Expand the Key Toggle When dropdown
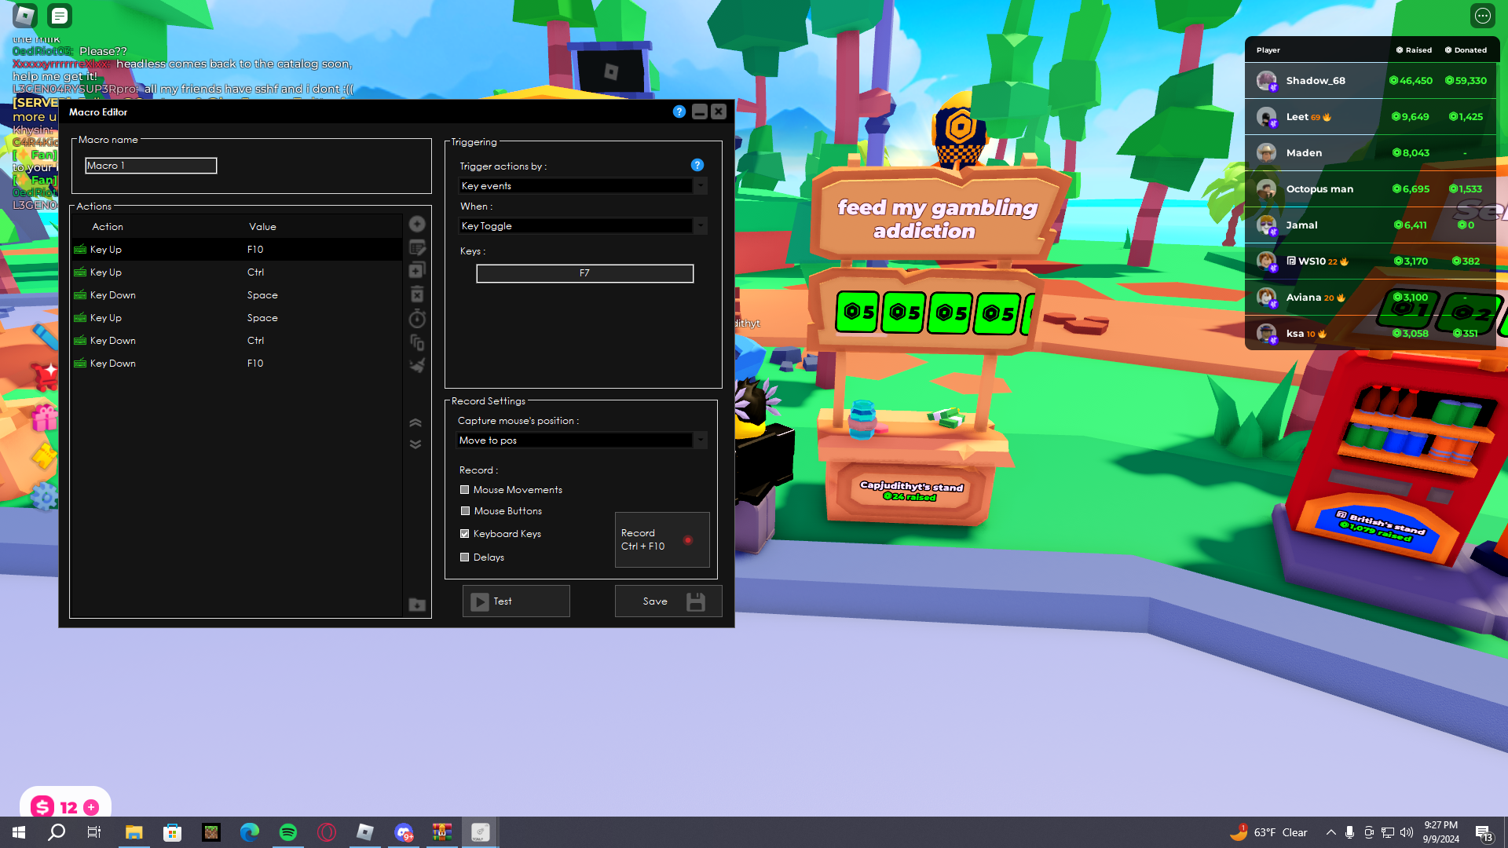This screenshot has width=1508, height=848. tap(582, 226)
